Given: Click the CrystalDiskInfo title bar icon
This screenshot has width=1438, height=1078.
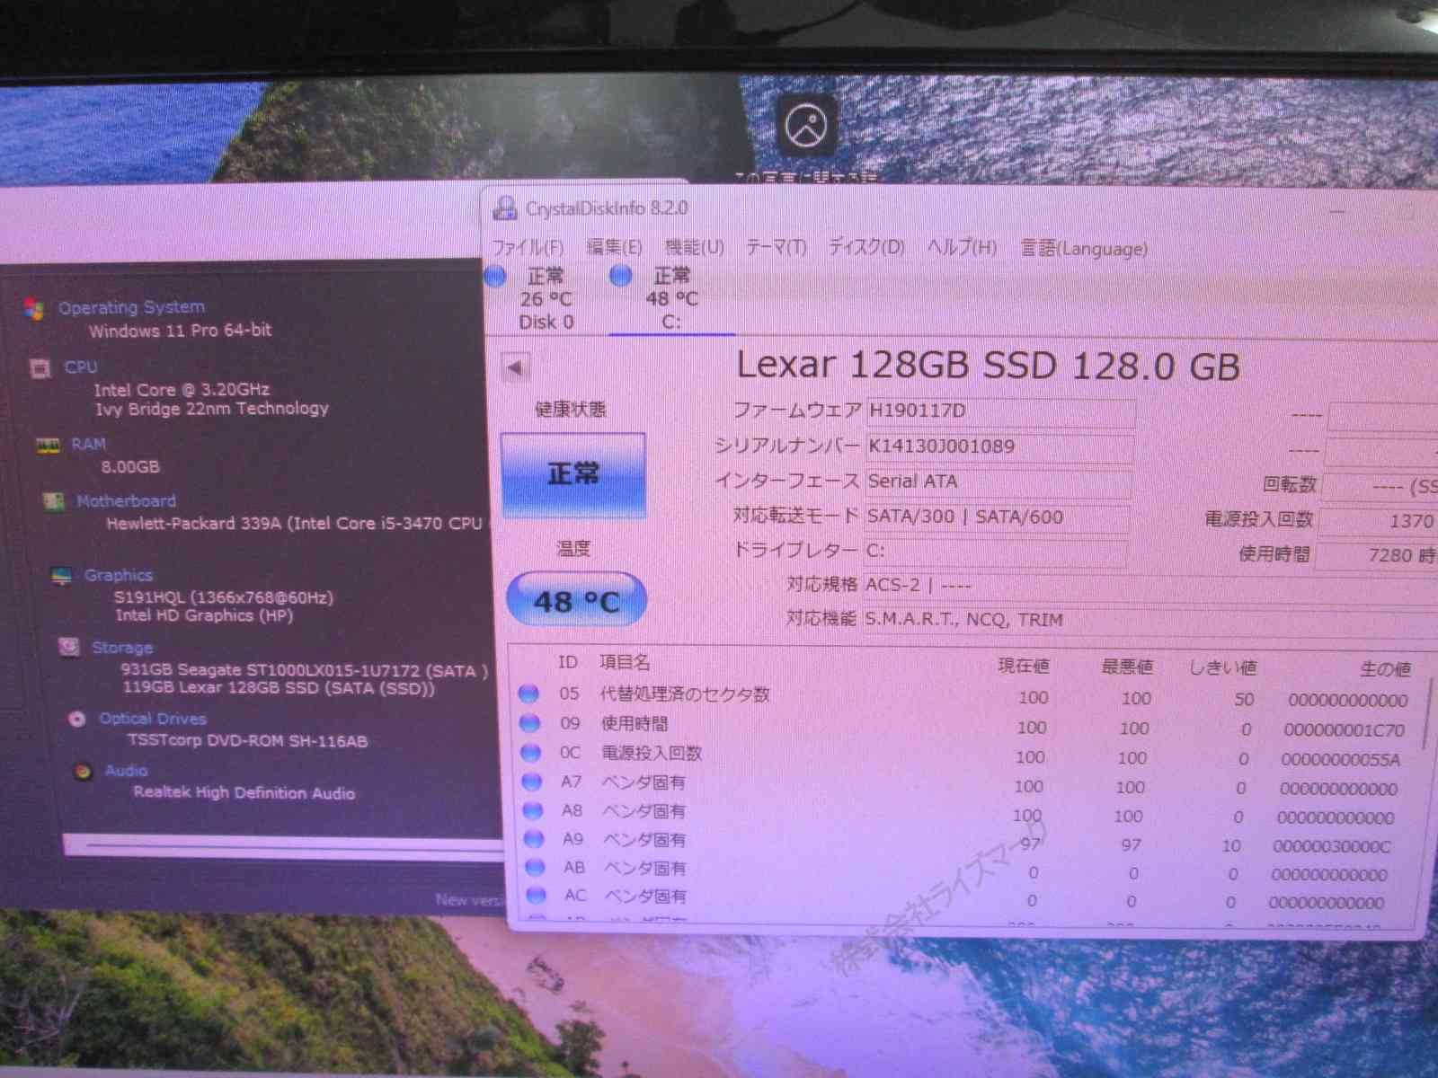Looking at the screenshot, I should click(505, 208).
